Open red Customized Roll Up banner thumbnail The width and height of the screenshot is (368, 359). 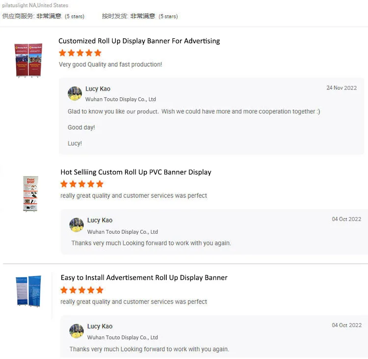[x=28, y=60]
